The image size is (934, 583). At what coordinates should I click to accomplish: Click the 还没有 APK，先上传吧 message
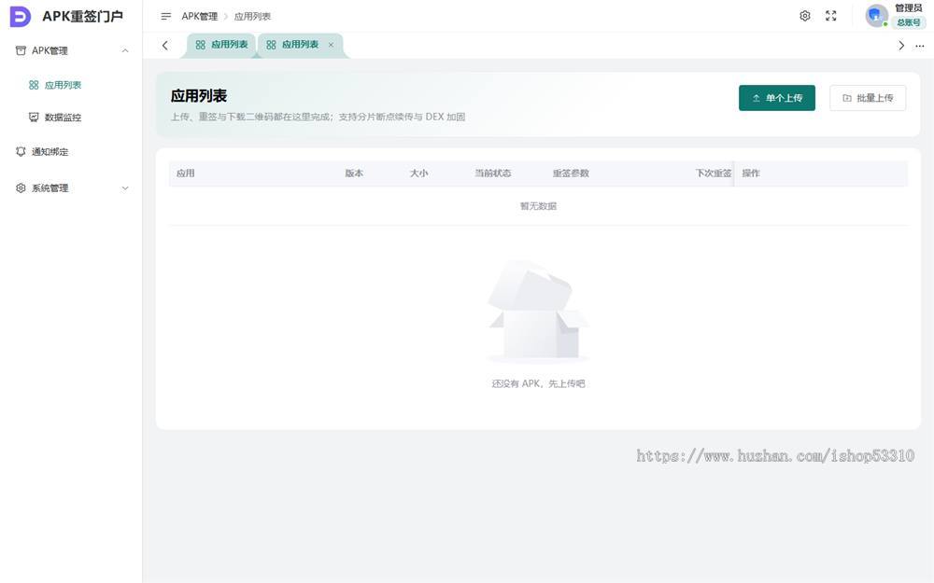[x=538, y=383]
